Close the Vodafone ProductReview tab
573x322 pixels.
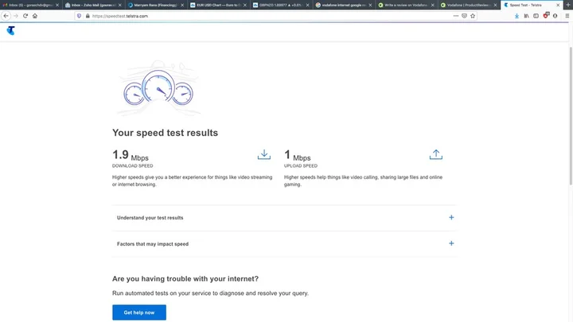[495, 5]
